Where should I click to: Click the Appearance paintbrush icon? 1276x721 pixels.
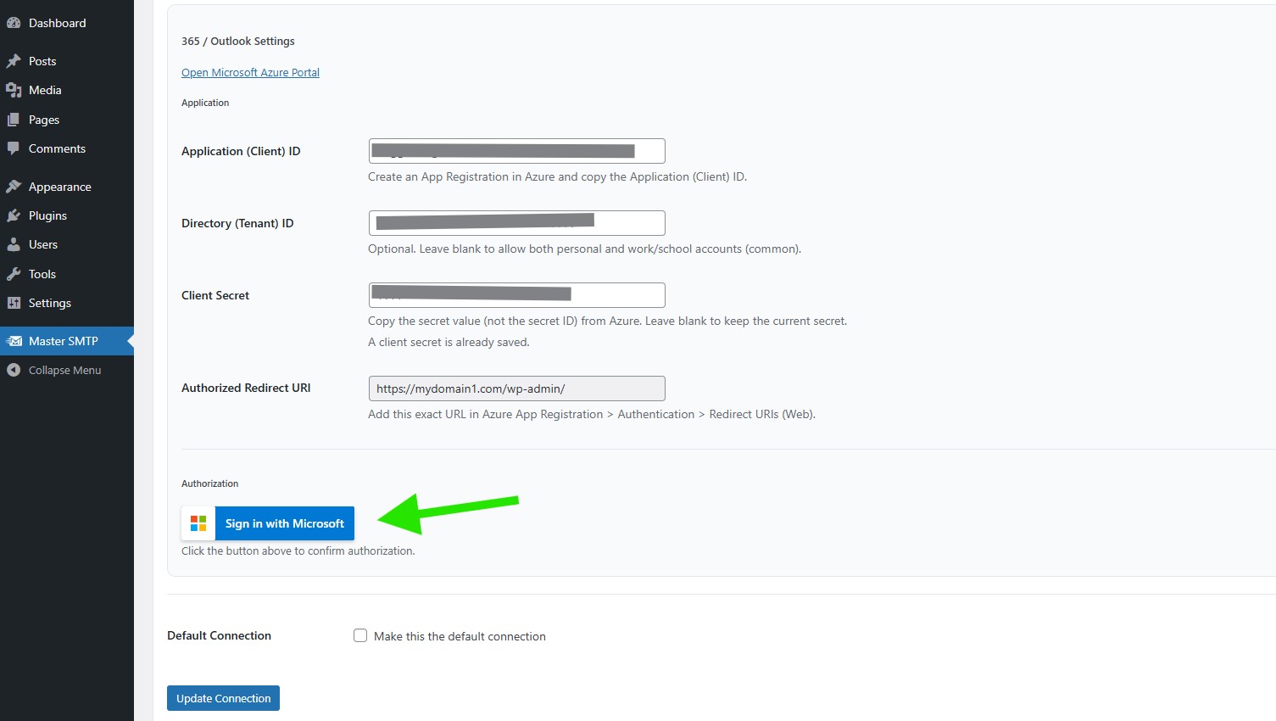[x=14, y=187]
